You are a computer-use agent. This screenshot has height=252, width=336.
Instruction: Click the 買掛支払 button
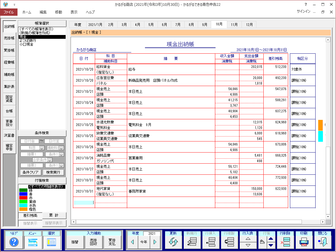point(112,242)
